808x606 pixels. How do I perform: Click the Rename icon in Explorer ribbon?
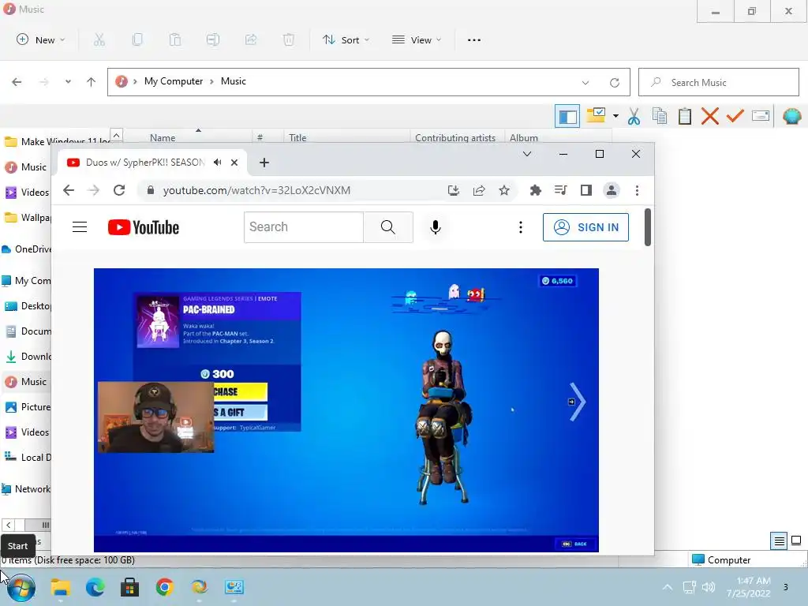213,39
